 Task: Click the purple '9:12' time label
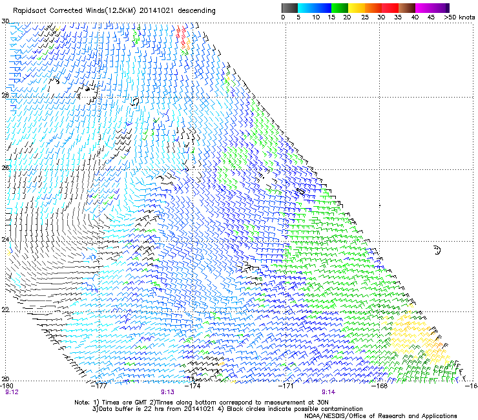coord(12,392)
